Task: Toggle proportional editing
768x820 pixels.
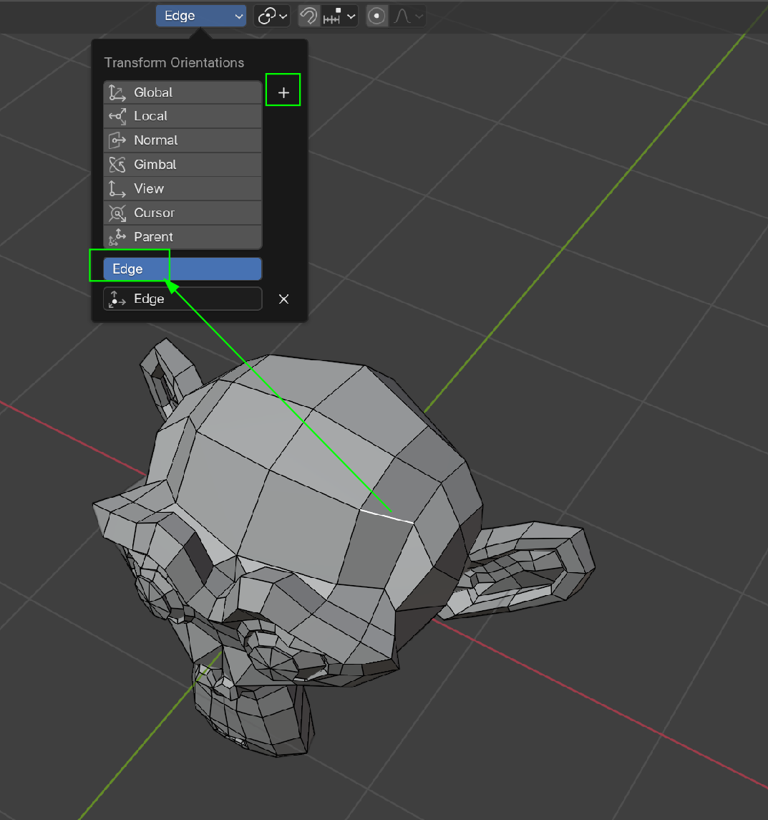Action: pos(376,16)
